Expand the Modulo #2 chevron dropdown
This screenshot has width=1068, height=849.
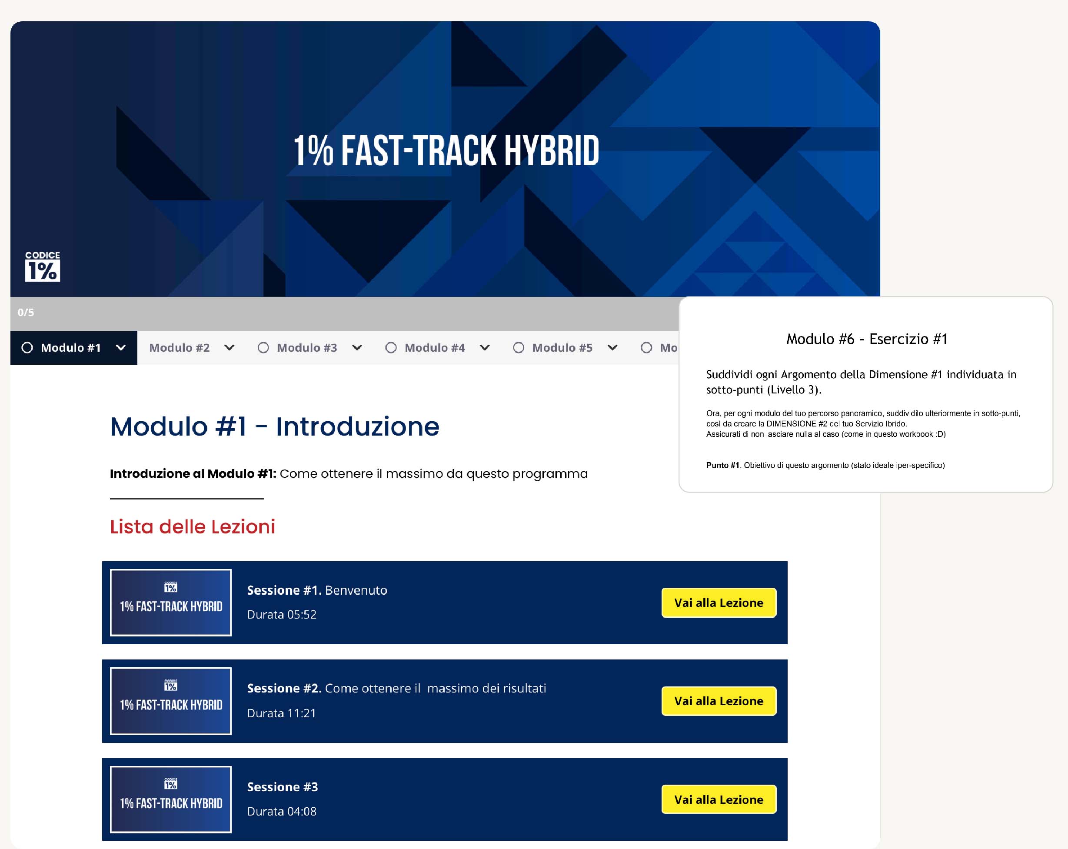230,348
